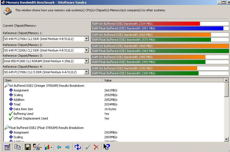Image resolution: width=230 pixels, height=152 pixels.
Task: Click scroll up arrow of results list
Action: [226, 80]
